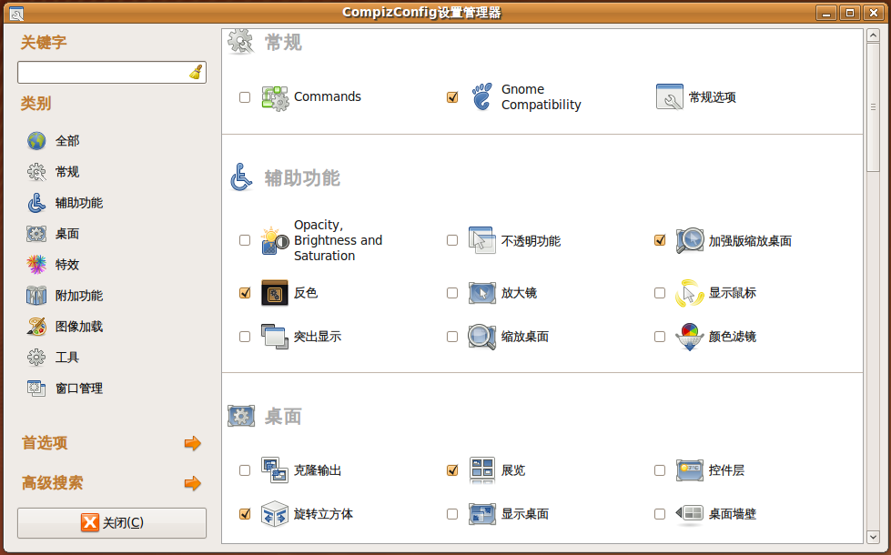The height and width of the screenshot is (555, 891).
Task: Open the 颜色滤镜 plugin icon
Action: (689, 337)
